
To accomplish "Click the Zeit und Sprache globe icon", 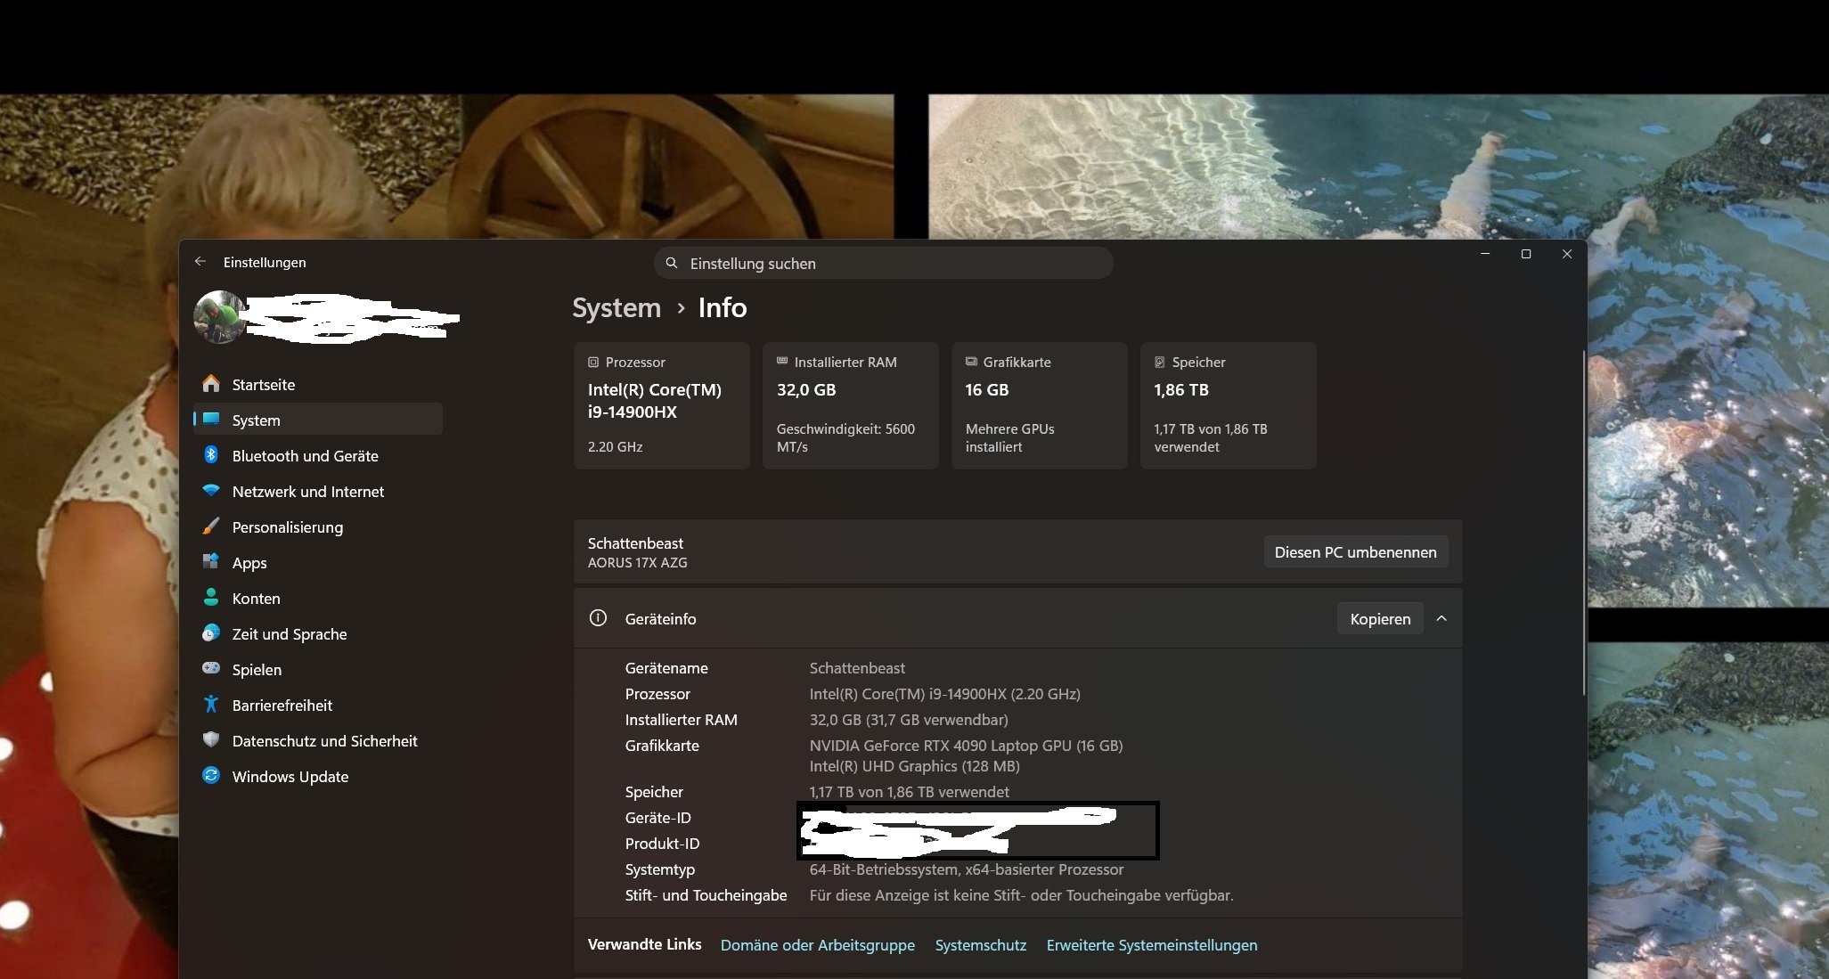I will click(x=211, y=633).
